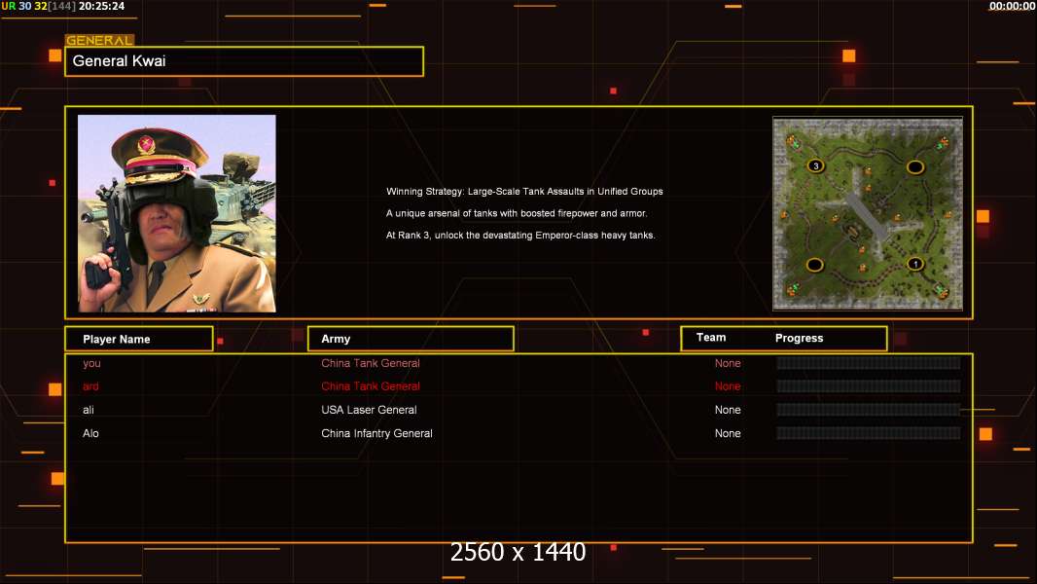Viewport: 1037px width, 584px height.
Task: Click the 20:25:24 clock overlay
Action: 101,6
